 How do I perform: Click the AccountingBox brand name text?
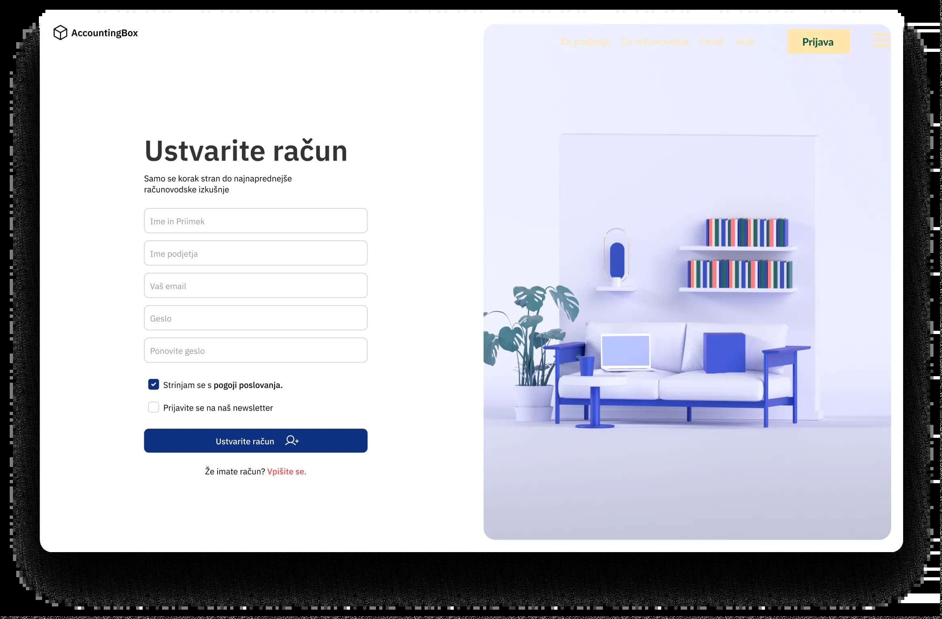(x=105, y=33)
